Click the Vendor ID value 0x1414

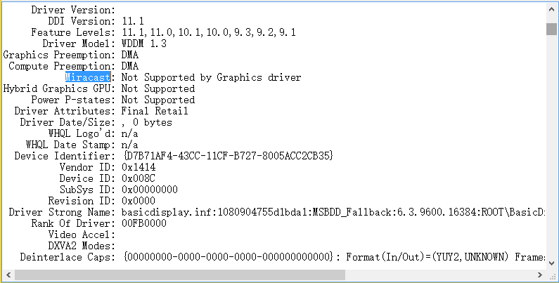[139, 167]
